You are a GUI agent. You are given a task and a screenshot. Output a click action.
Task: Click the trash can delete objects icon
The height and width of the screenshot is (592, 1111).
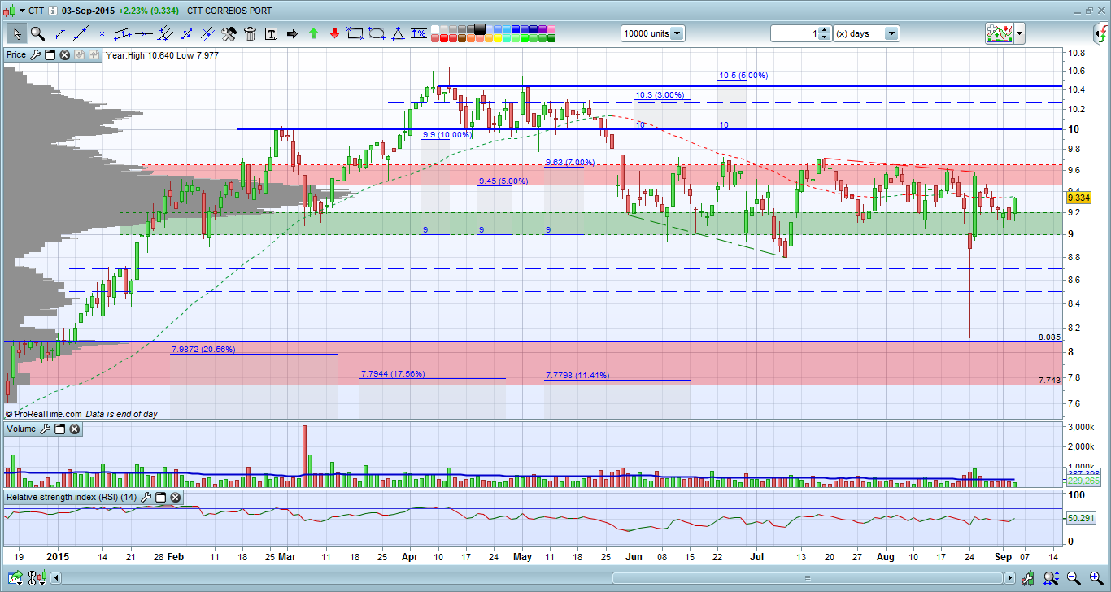pyautogui.click(x=250, y=33)
